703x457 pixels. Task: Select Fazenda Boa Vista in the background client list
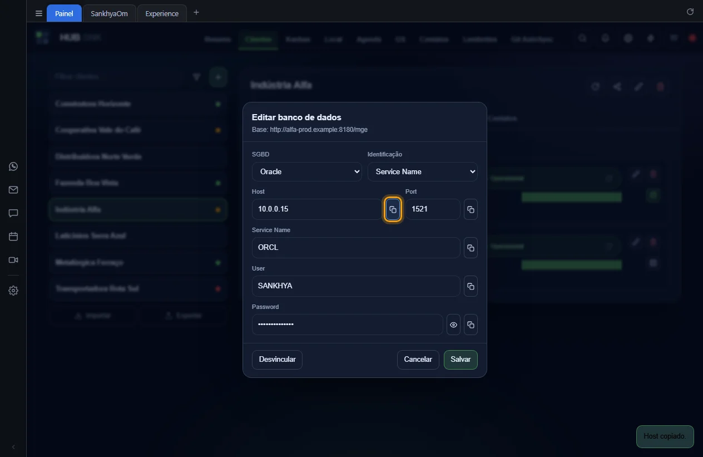click(137, 183)
